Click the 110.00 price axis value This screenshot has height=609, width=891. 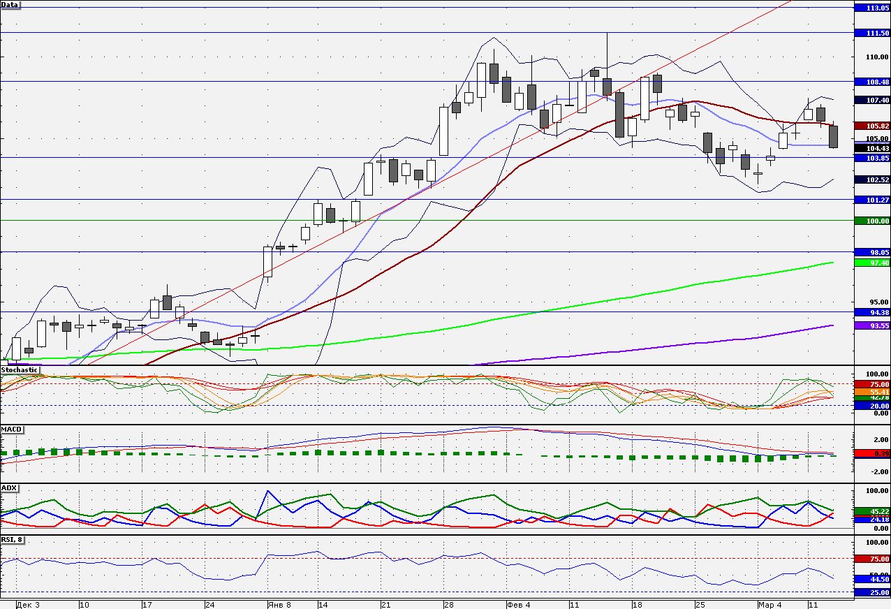click(877, 57)
